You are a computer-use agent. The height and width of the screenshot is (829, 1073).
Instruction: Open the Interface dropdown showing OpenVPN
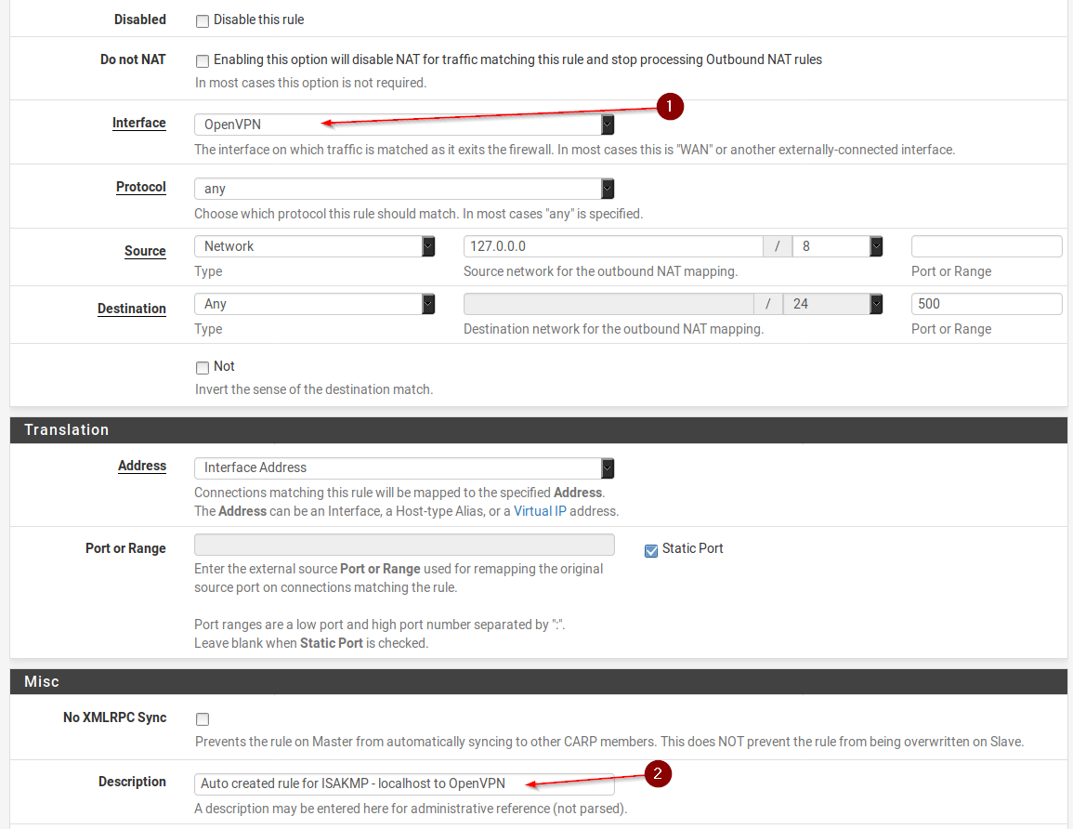404,125
